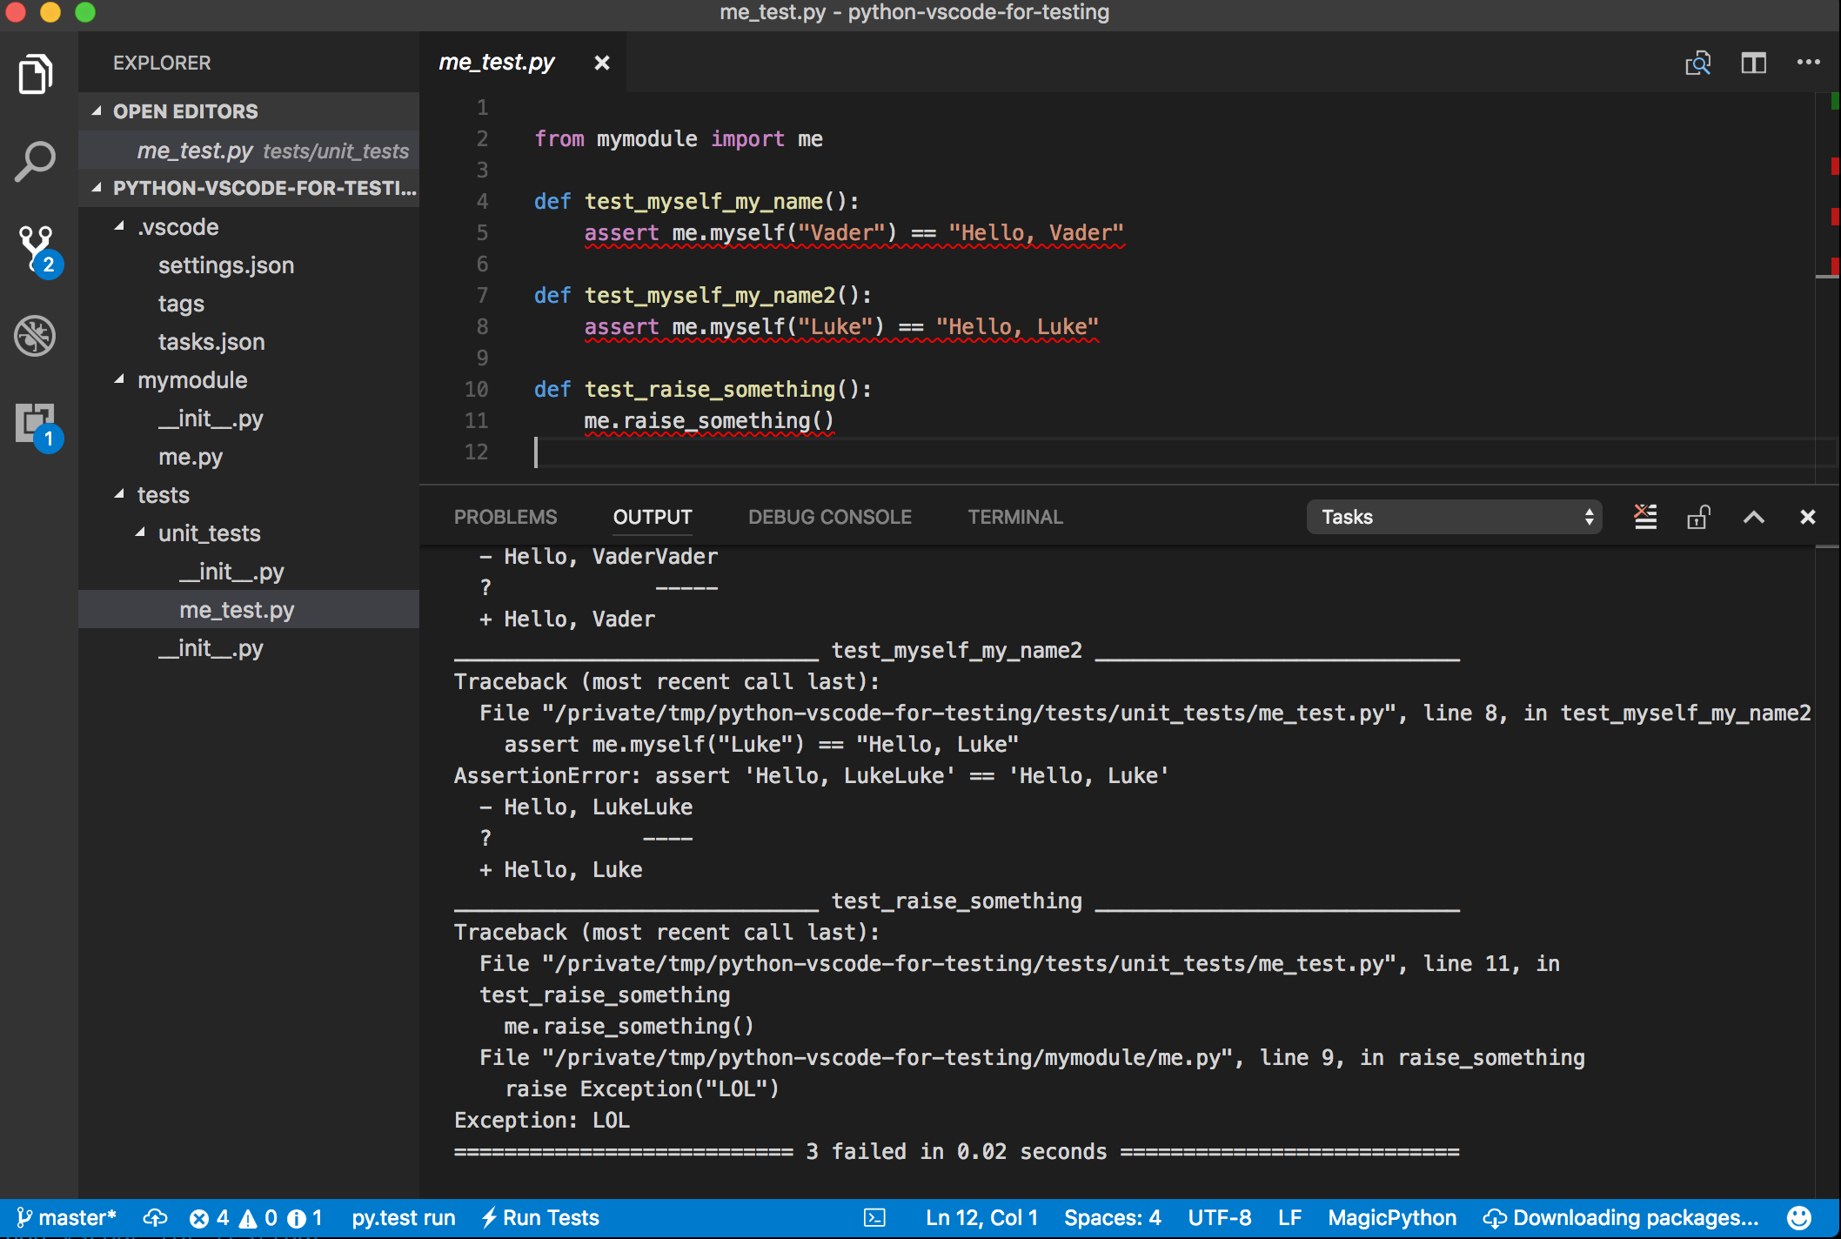Click the master branch indicator

pos(67,1217)
